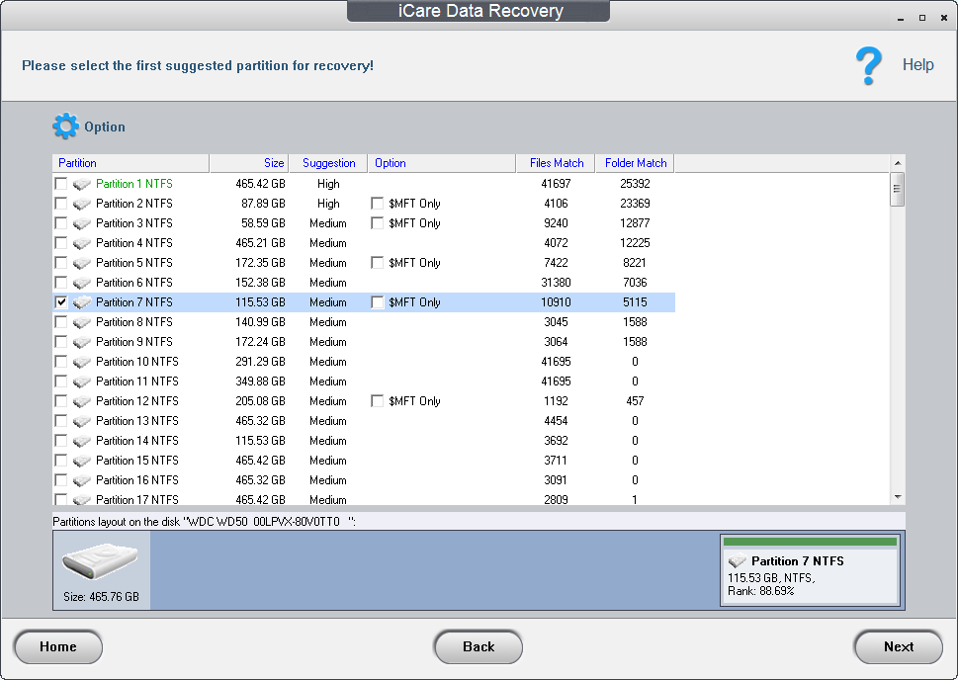Open the Option settings label
Image resolution: width=958 pixels, height=680 pixels.
105,127
